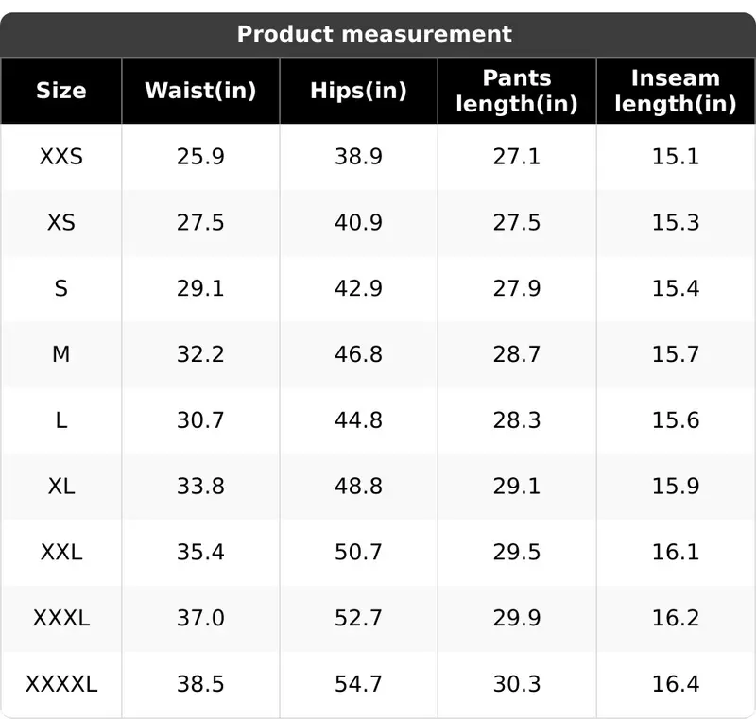Click hips value 46.8
This screenshot has height=719, width=756.
pyautogui.click(x=359, y=354)
